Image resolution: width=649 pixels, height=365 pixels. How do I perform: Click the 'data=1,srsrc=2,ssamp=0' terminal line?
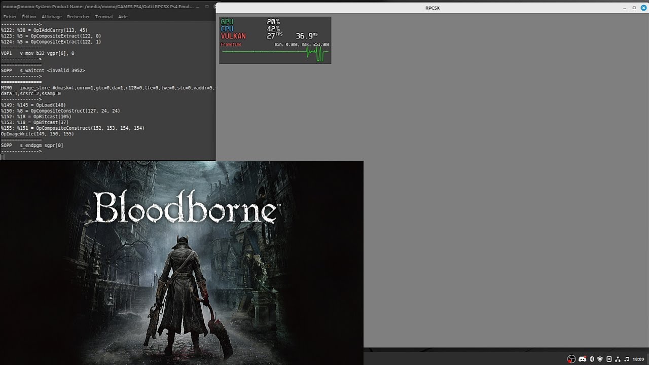[x=31, y=94]
